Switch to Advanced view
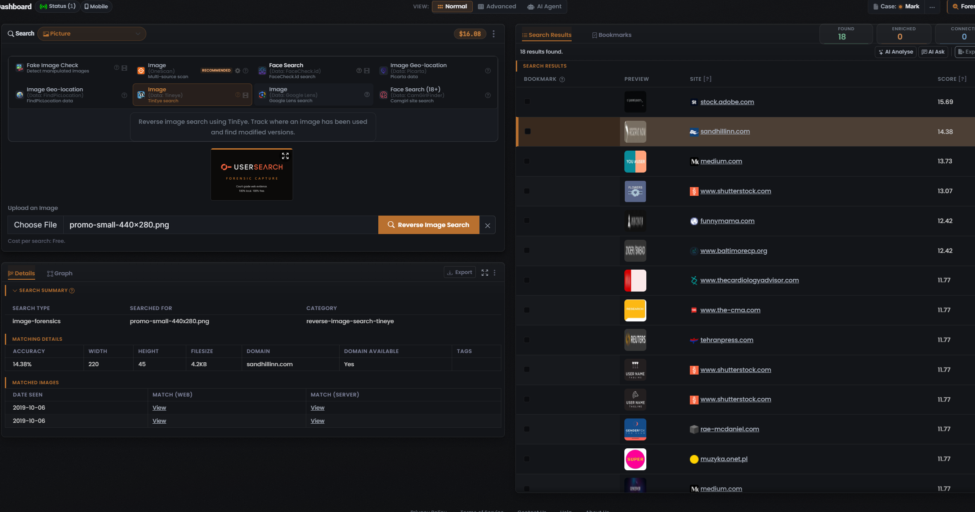The image size is (975, 512). [497, 7]
